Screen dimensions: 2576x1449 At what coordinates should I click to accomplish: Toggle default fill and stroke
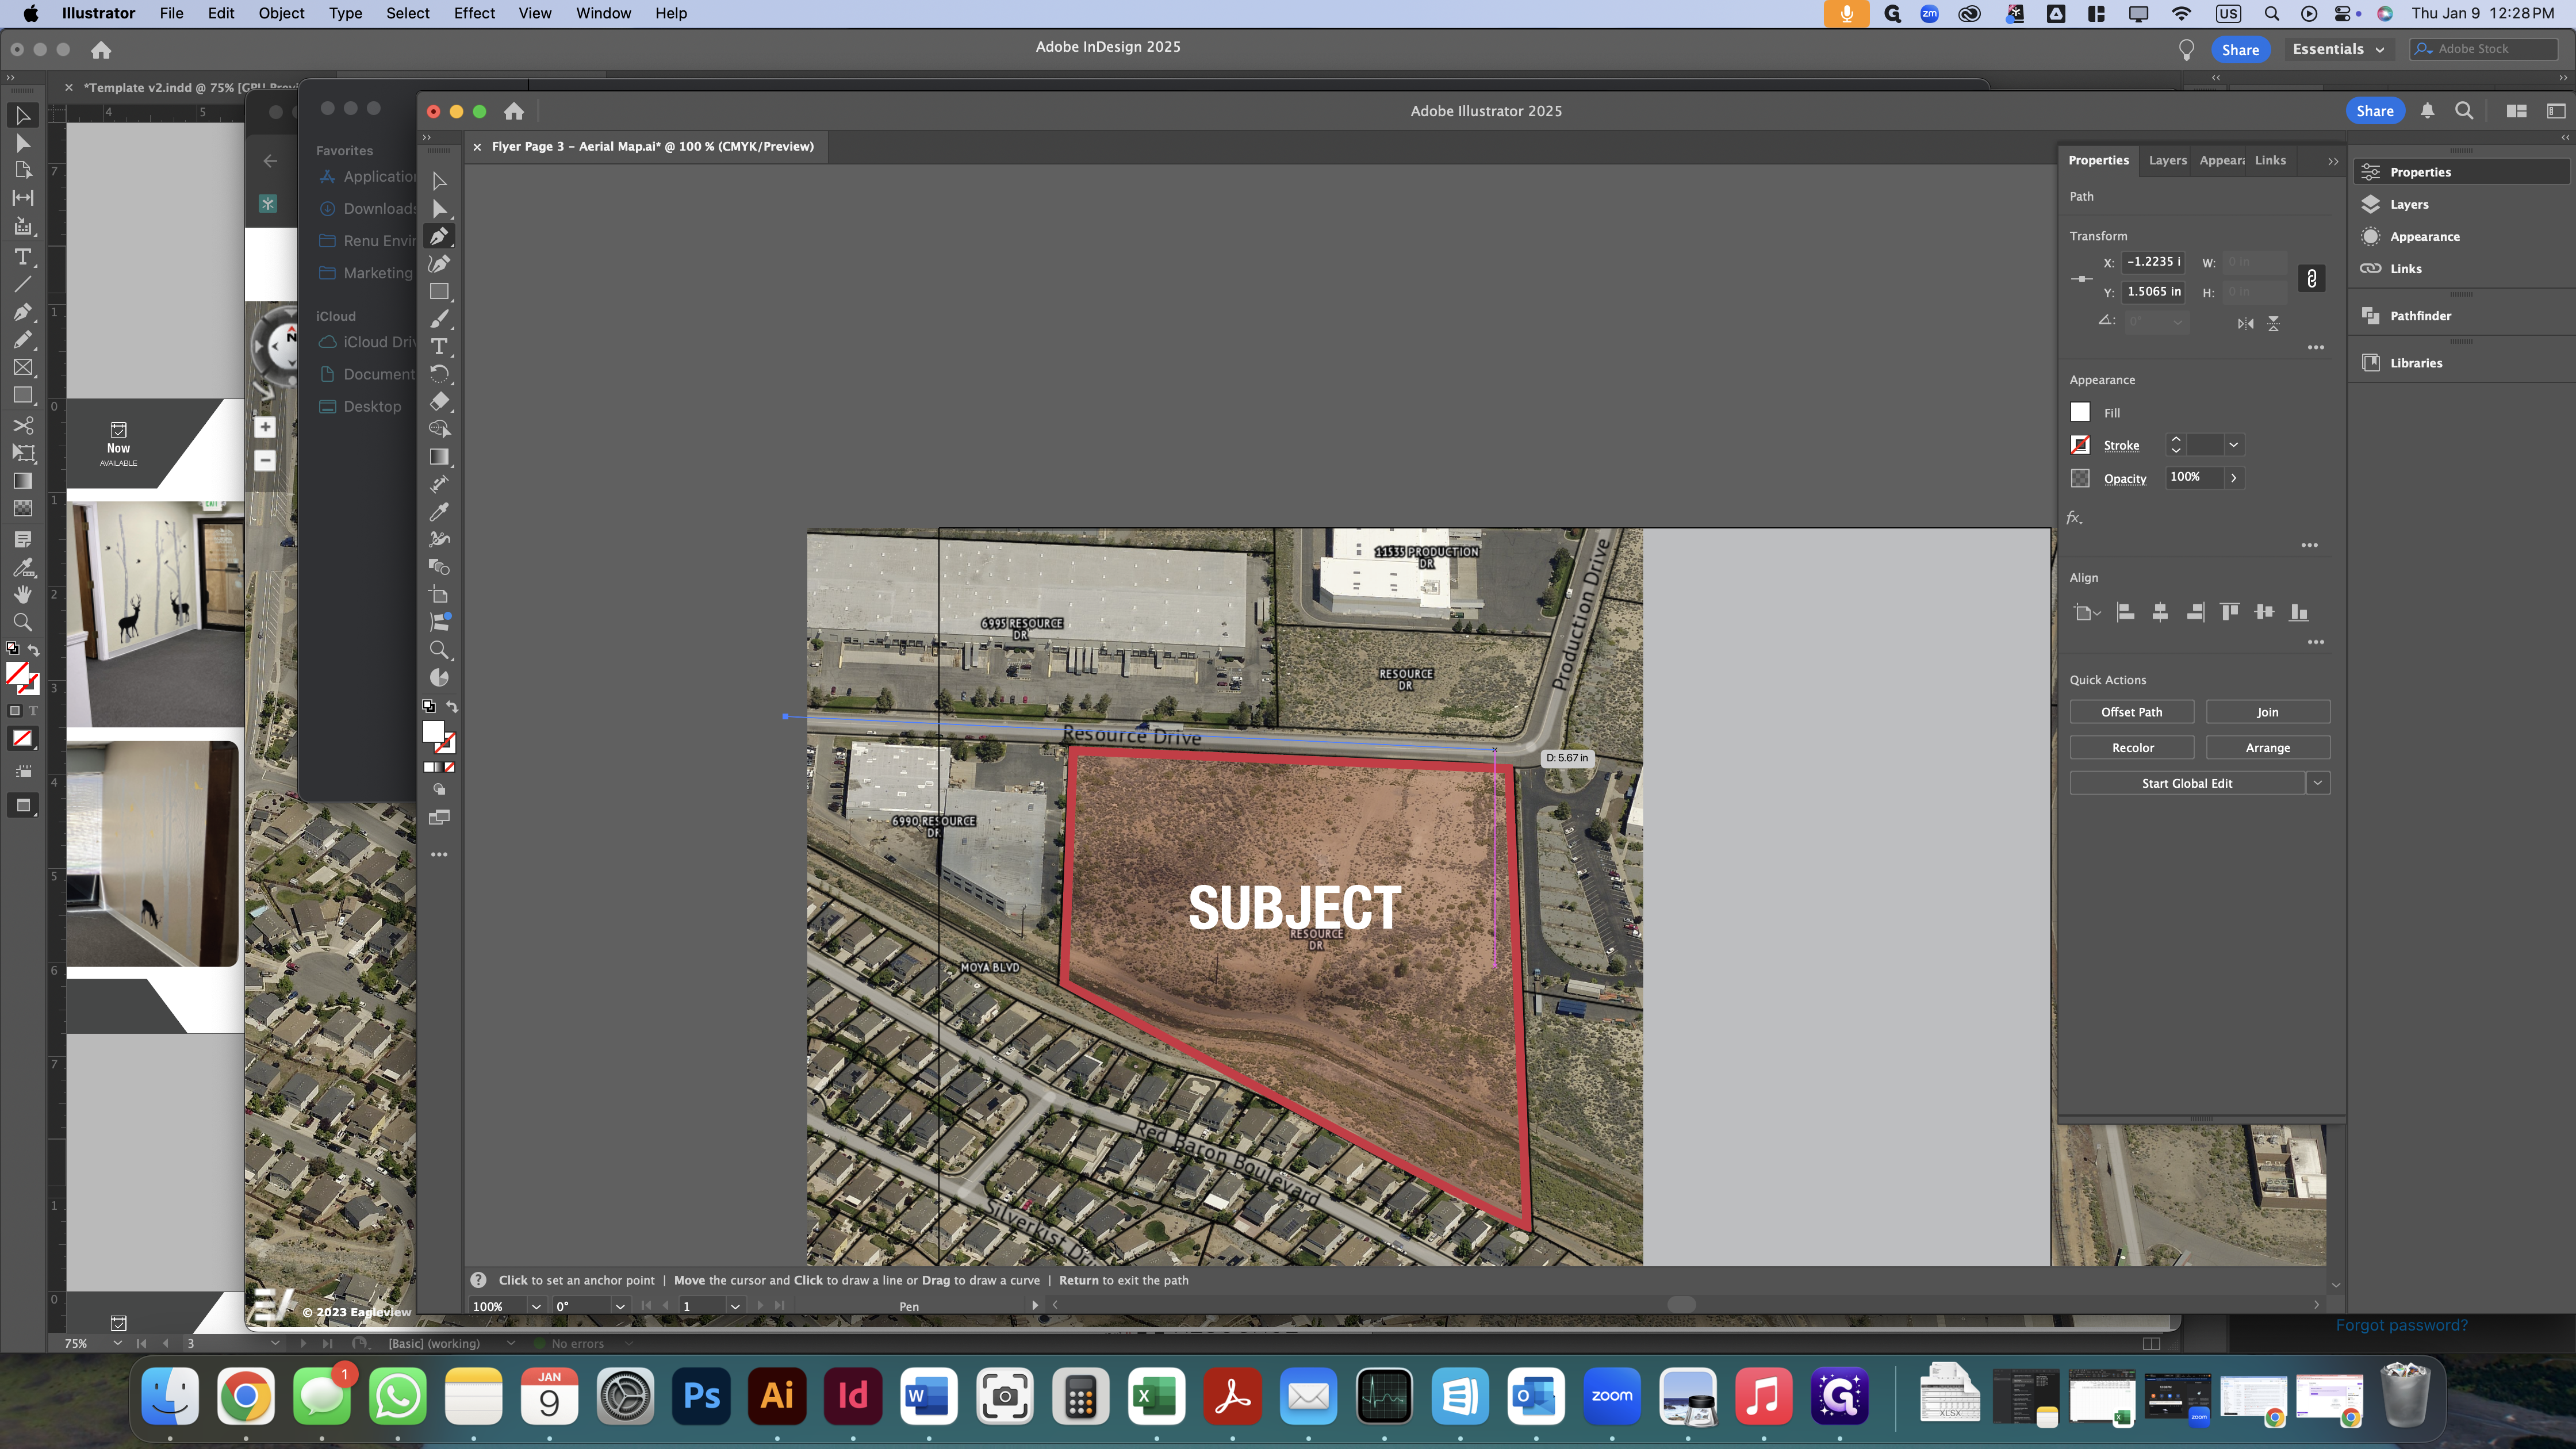tap(429, 707)
